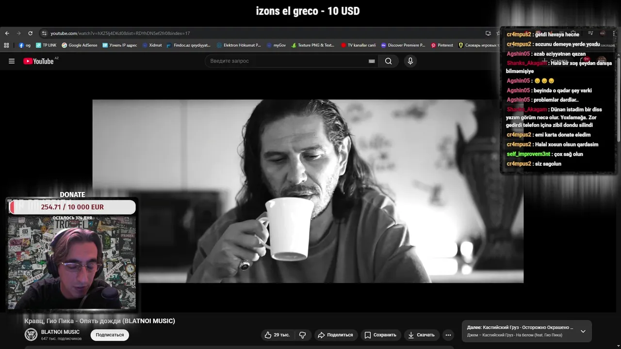Go back with the browser back arrow
The image size is (621, 349).
[x=7, y=33]
